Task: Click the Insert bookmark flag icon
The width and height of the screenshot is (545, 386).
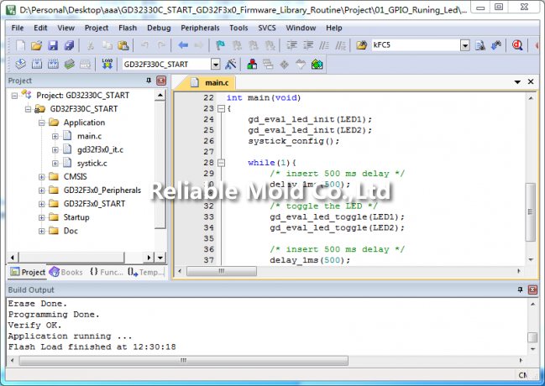Action: point(220,45)
